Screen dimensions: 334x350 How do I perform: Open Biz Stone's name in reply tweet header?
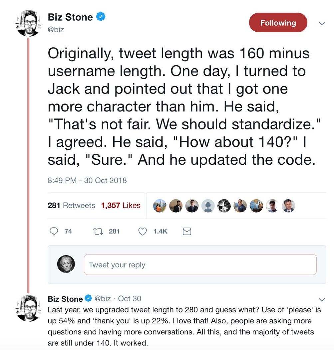[x=65, y=298]
